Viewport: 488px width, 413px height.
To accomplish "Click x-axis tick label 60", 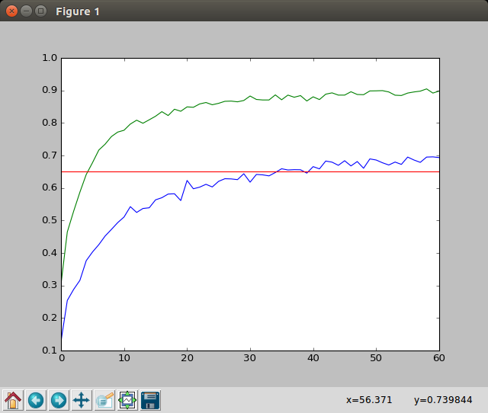I will 439,358.
